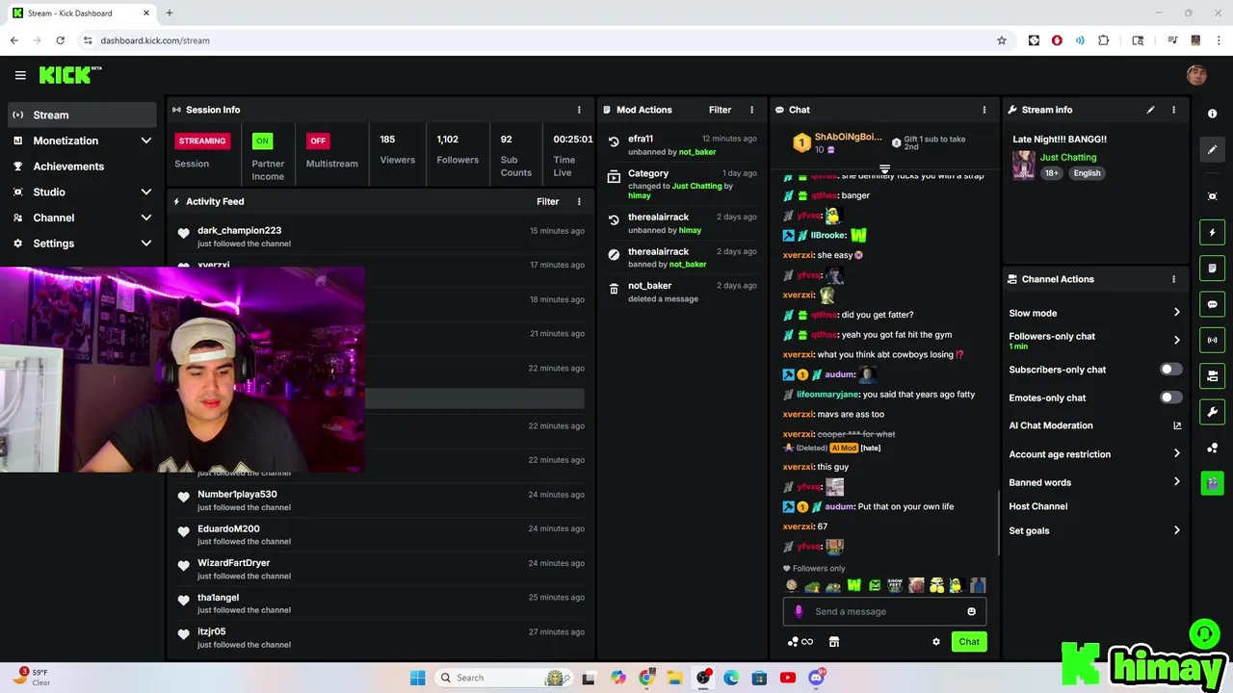Image resolution: width=1233 pixels, height=693 pixels.
Task: Click the purple microphone icon in chat input
Action: point(798,611)
